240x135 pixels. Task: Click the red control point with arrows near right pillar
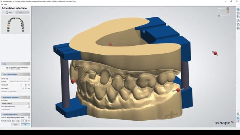178,90
